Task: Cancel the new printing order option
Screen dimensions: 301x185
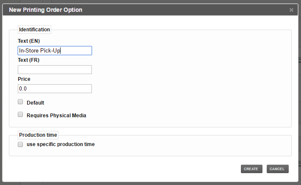Action: pyautogui.click(x=277, y=169)
